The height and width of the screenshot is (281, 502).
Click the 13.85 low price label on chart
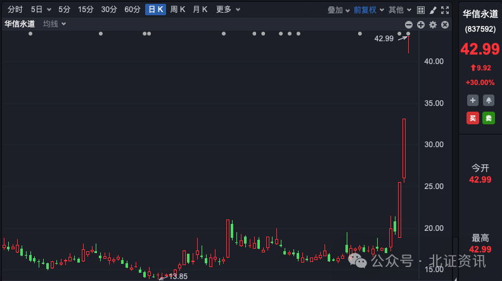(178, 276)
